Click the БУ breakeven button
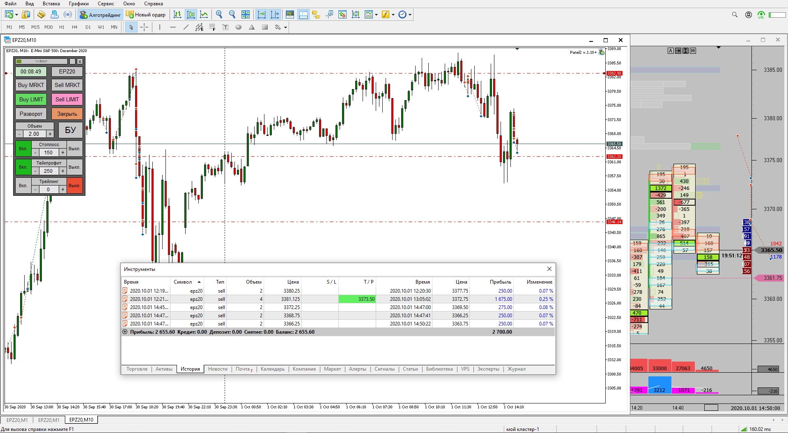The height and width of the screenshot is (433, 788). [70, 130]
